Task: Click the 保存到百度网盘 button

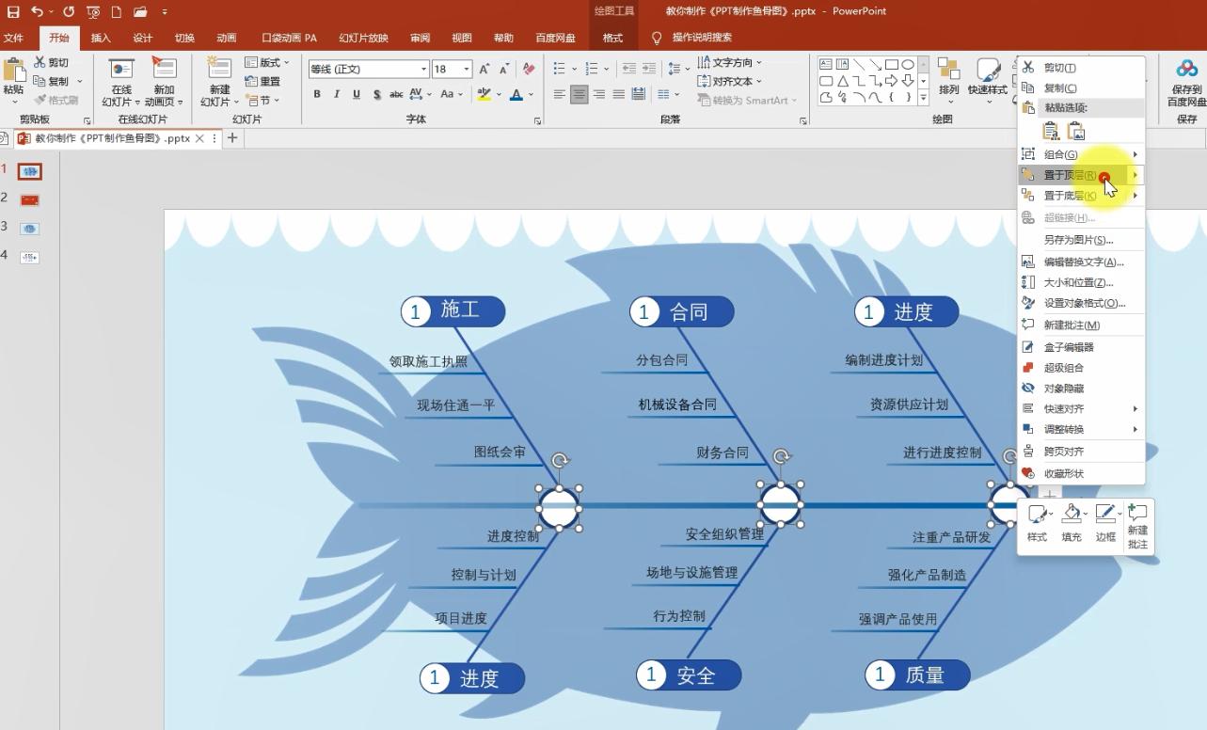Action: coord(1184,80)
